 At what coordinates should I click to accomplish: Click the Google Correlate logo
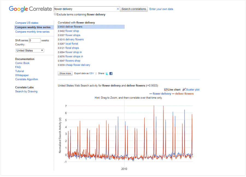point(30,9)
